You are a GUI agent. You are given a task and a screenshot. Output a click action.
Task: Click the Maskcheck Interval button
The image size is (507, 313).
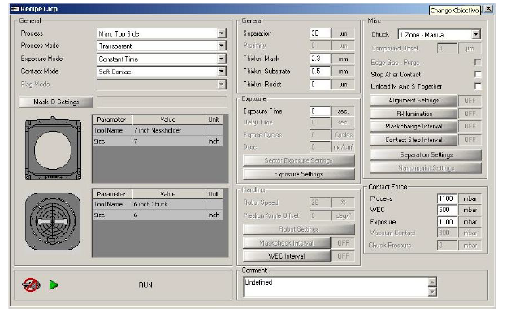coord(287,243)
